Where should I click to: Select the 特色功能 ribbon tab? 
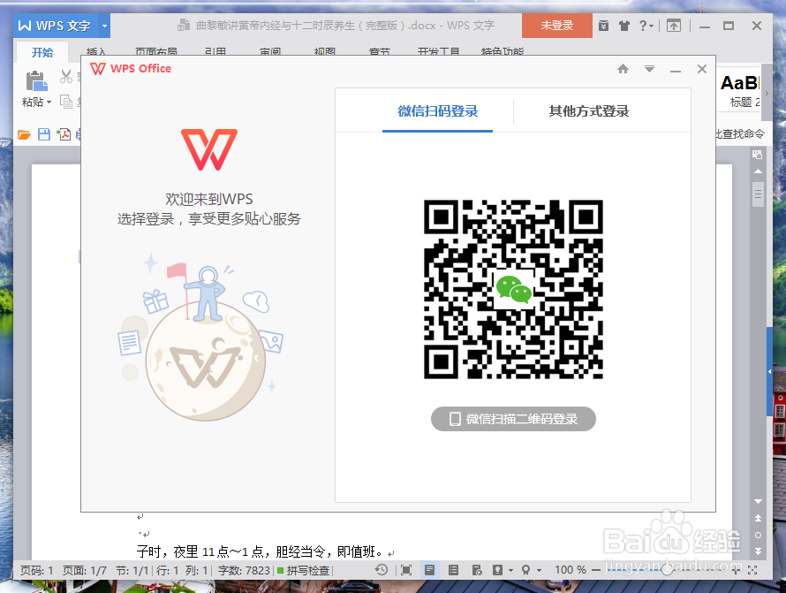click(502, 51)
